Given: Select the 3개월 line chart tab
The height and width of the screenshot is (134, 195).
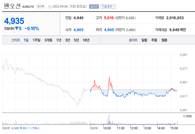Looking at the screenshot, I should [48, 40].
